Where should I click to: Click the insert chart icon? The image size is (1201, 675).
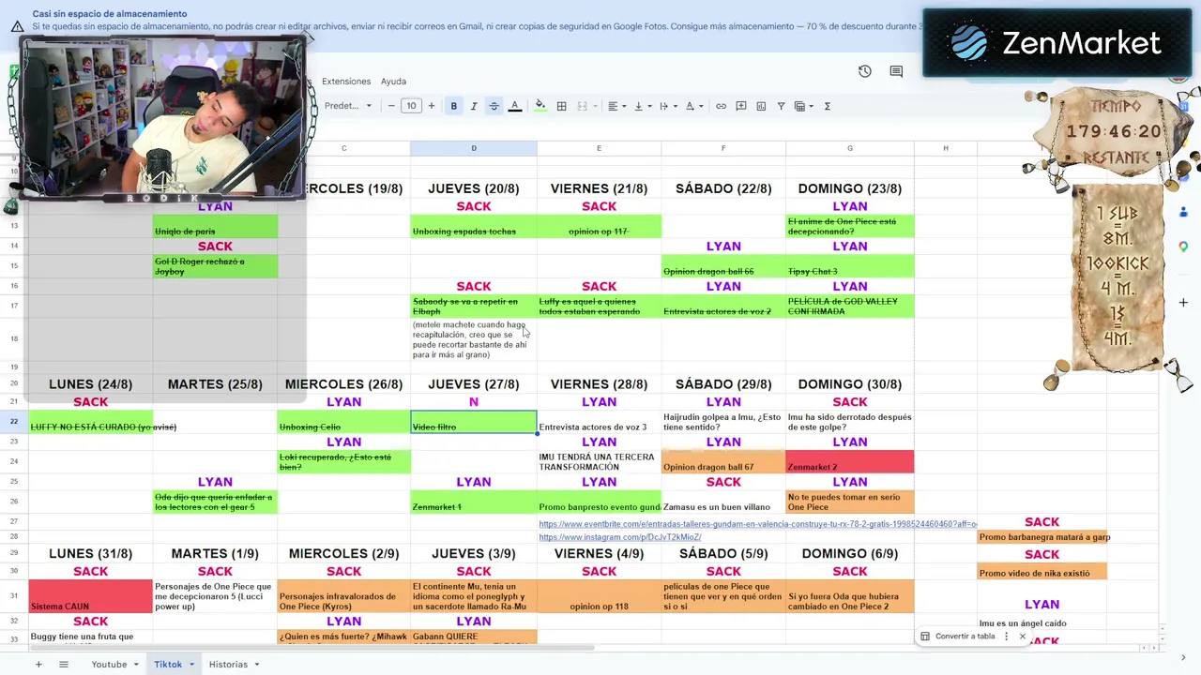click(761, 106)
